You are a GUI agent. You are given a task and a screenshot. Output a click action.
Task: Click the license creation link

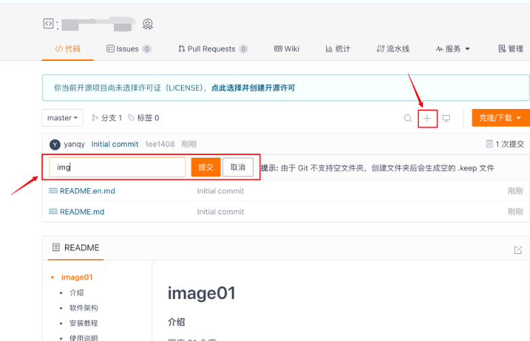click(253, 88)
